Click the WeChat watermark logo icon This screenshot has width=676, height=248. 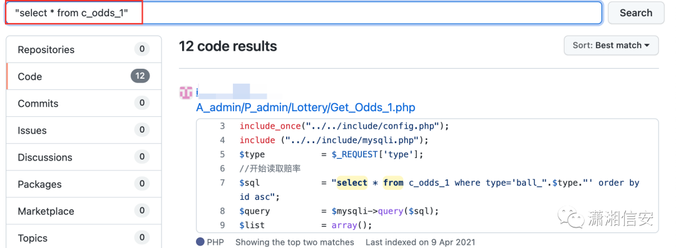click(569, 217)
